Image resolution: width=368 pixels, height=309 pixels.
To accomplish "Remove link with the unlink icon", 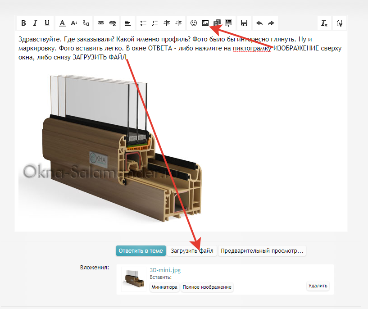I will tap(113, 23).
